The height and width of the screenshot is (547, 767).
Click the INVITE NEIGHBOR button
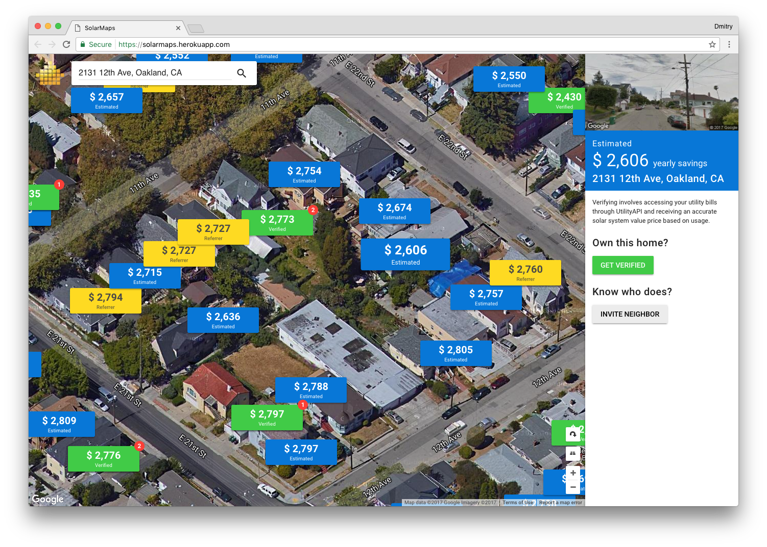[630, 314]
